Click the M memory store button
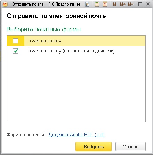The image size is (153, 155). click(x=114, y=5)
